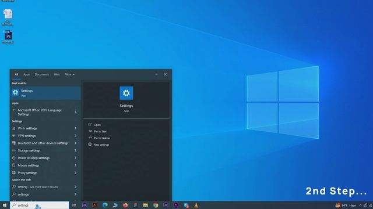Launch Google Chrome from the taskbar
The height and width of the screenshot is (209, 373).
click(156, 205)
